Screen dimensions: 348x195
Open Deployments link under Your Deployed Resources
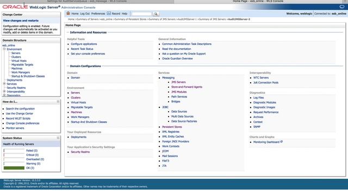pos(78,137)
